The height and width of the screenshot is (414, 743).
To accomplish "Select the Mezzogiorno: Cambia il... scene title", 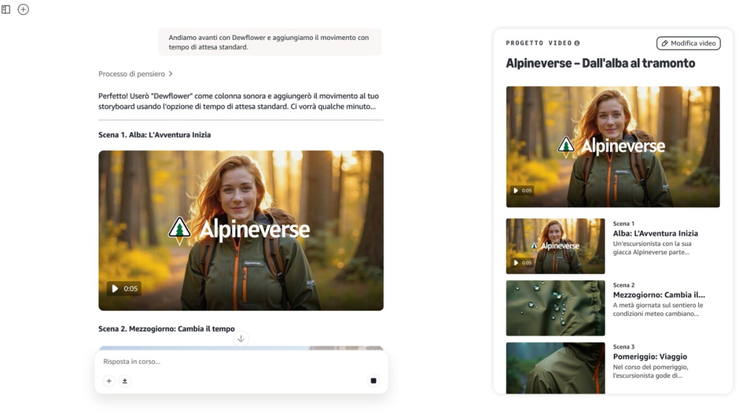I will (659, 295).
